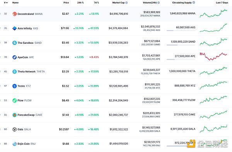Click the PancakeSwap bunny icon
232x152 pixels.
[14, 115]
